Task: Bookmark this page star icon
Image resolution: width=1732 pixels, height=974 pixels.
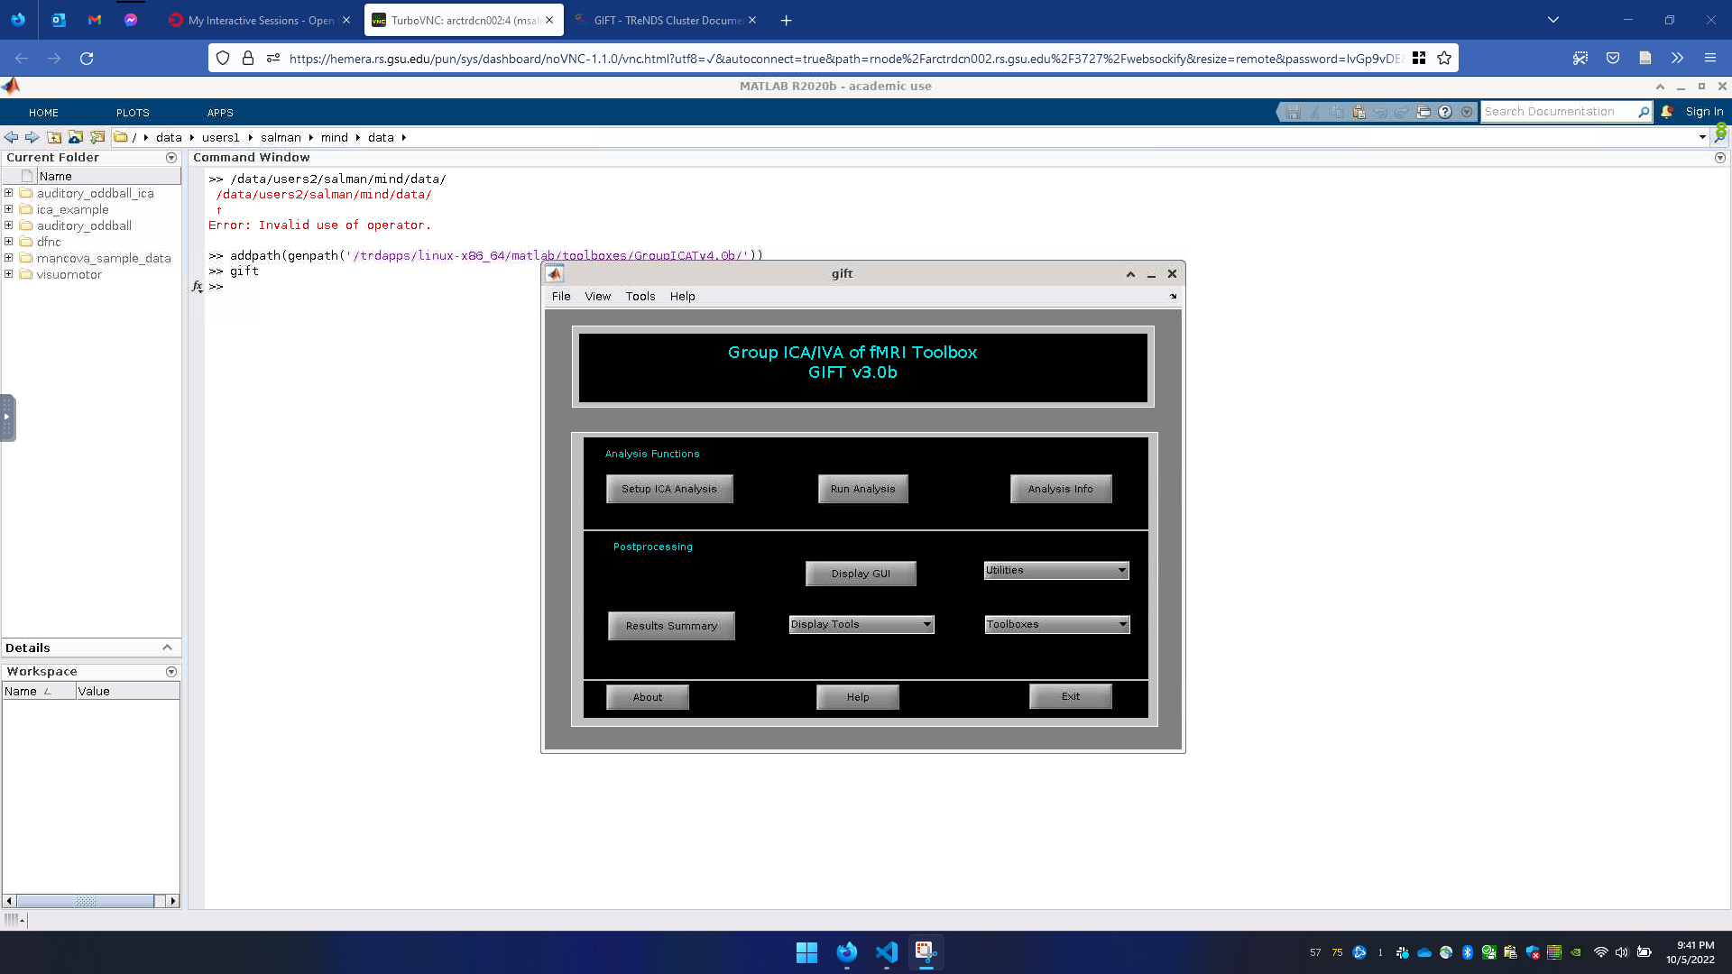Action: [1444, 59]
